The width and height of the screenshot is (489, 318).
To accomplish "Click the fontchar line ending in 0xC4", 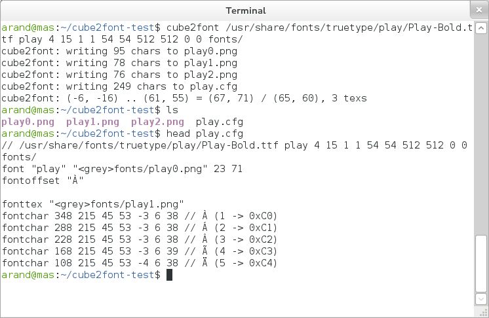I will point(140,263).
